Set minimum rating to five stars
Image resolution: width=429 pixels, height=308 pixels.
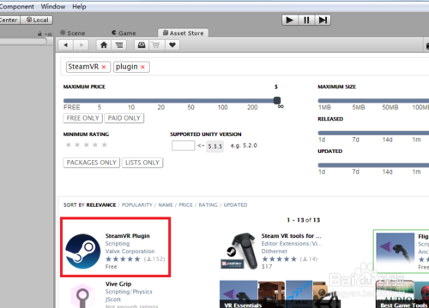[x=105, y=145]
